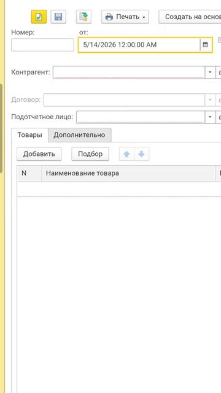Click the date field showing 5/14/2026
The height and width of the screenshot is (393, 221).
(139, 45)
